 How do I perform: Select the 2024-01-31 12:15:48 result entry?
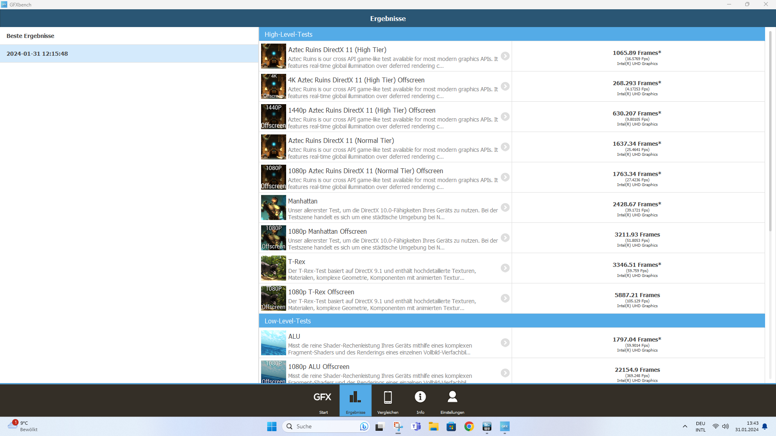[x=129, y=54]
